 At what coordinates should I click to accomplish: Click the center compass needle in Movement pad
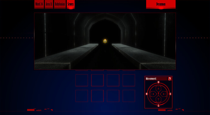(x=159, y=94)
